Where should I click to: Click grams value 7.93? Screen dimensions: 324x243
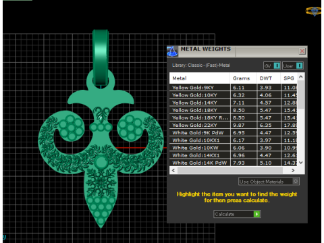pos(238,163)
